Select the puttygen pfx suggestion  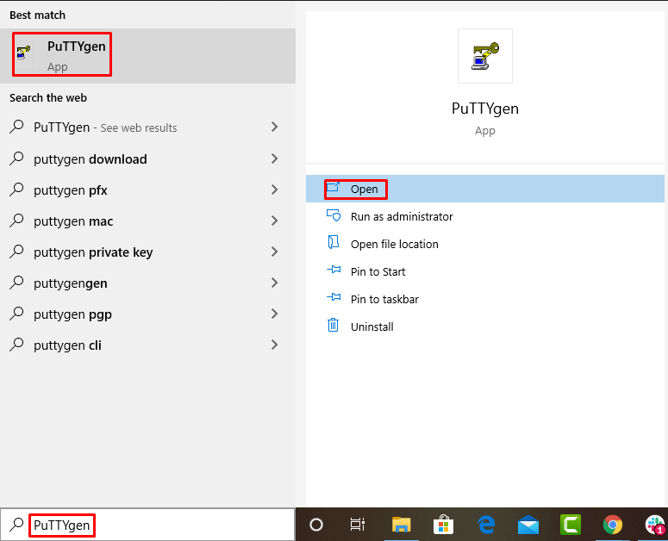(147, 190)
